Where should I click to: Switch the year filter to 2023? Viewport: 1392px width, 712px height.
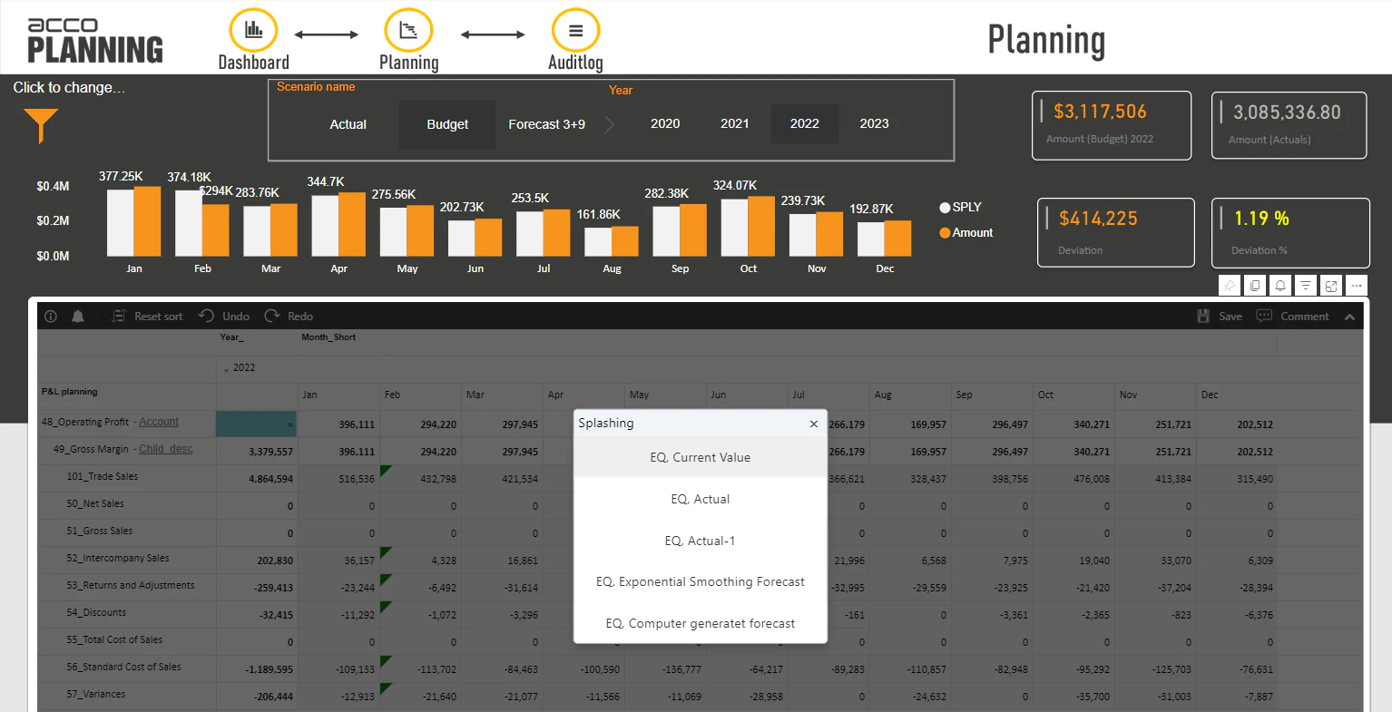coord(873,123)
